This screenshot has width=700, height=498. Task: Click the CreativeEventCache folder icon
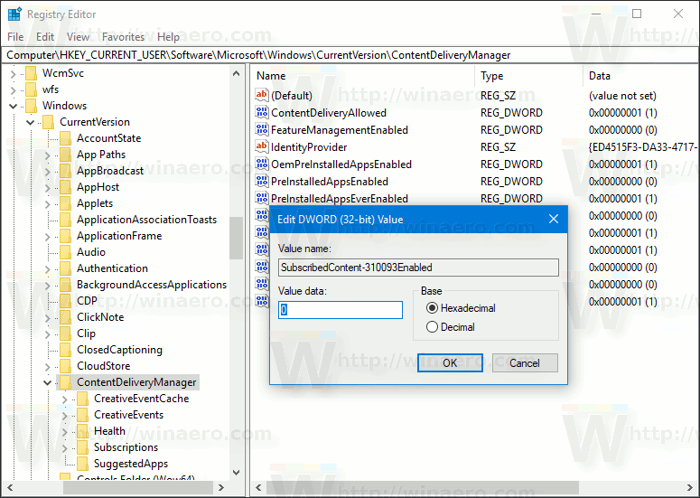point(82,399)
